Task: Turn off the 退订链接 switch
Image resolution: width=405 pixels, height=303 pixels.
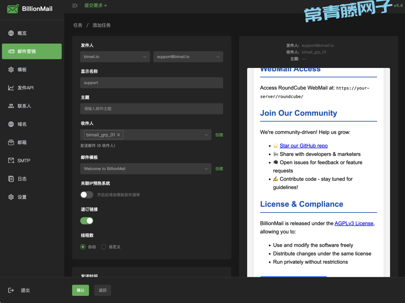Action: [87, 221]
